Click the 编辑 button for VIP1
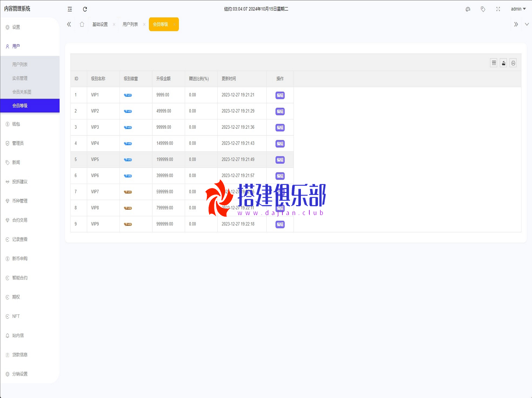The image size is (532, 398). tap(280, 95)
